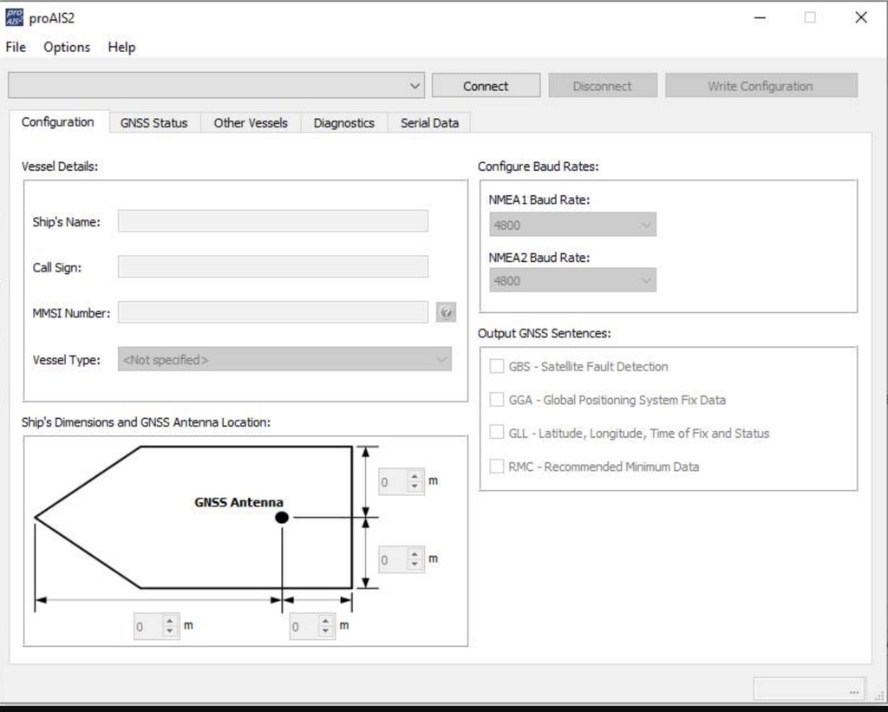Go to the Other Vessels tab

pos(251,123)
